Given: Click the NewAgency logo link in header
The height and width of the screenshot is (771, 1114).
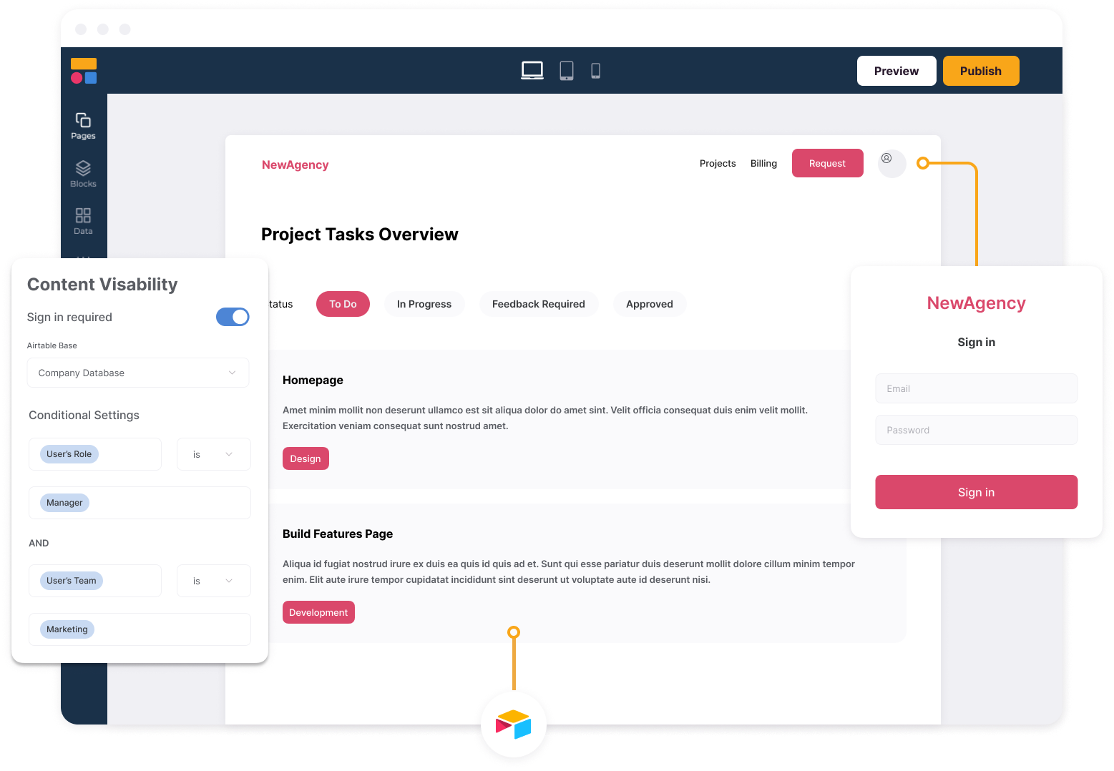Looking at the screenshot, I should 295,164.
